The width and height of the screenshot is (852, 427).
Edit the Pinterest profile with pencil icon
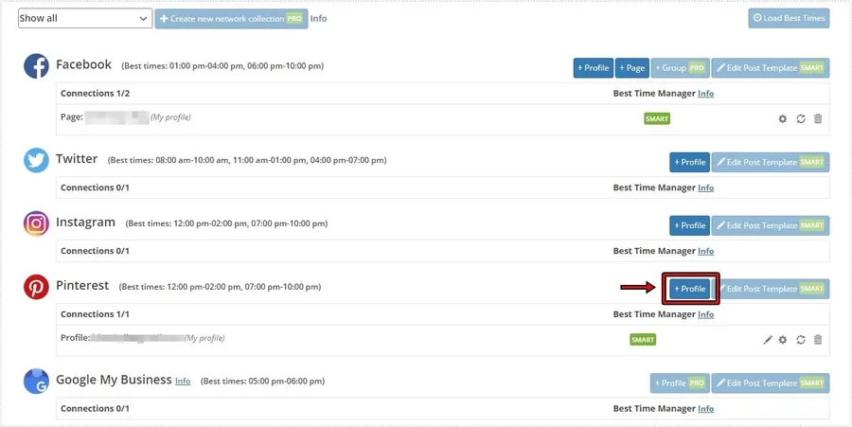768,339
